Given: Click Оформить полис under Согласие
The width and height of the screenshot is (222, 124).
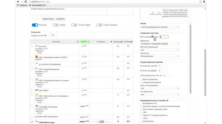Looking at the screenshot, I should (x=39, y=86).
